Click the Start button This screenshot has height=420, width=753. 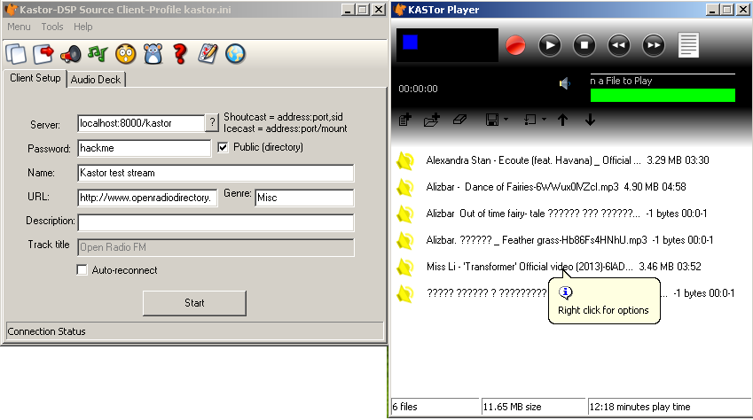click(194, 303)
